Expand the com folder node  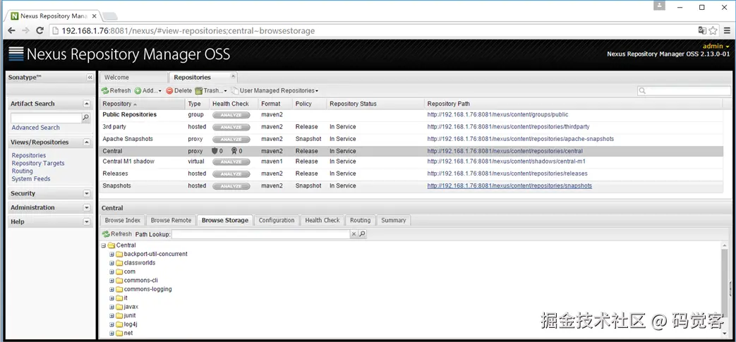pyautogui.click(x=111, y=271)
